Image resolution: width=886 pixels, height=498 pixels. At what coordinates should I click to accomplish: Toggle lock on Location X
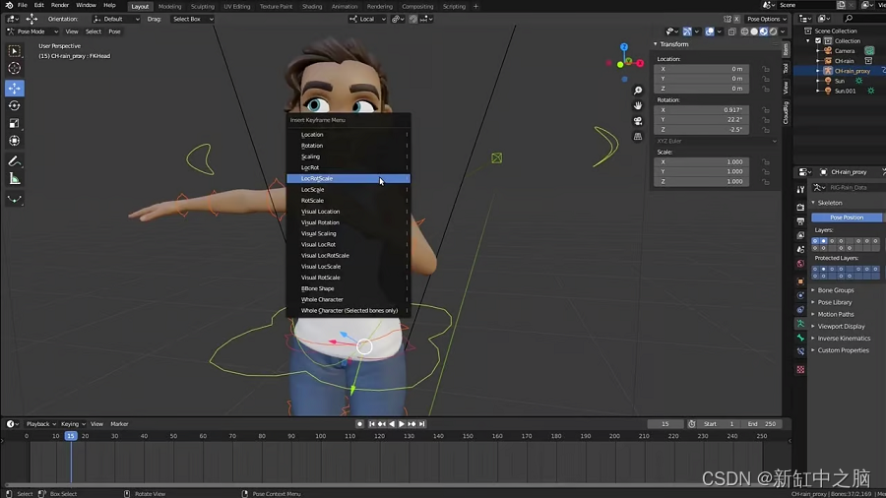pos(766,69)
